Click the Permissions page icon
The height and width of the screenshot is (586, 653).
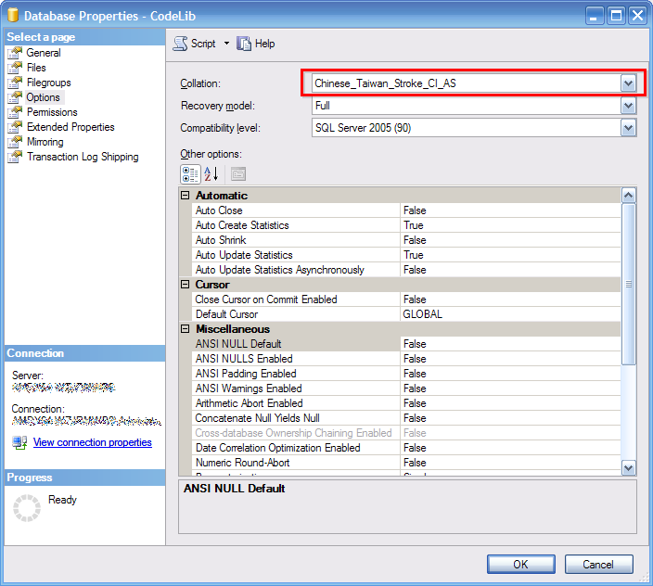click(15, 112)
